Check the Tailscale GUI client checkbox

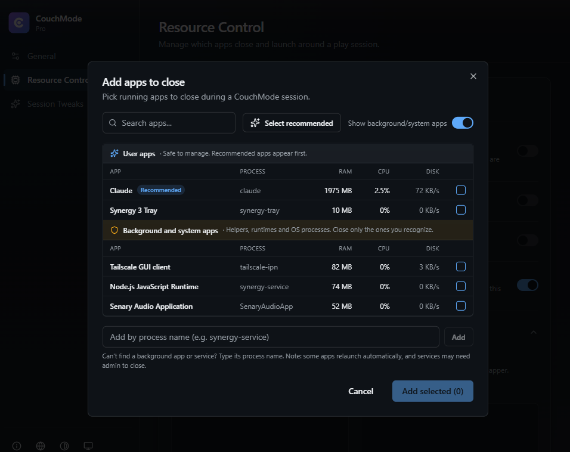tap(460, 267)
